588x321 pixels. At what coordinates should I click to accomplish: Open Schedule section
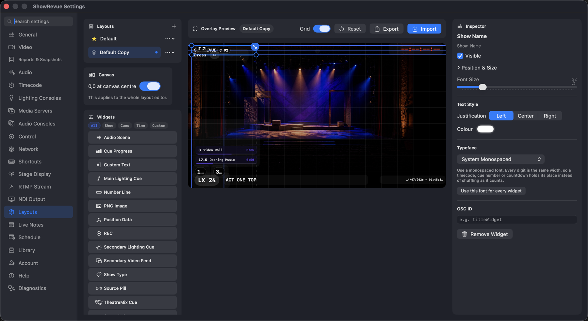click(39, 237)
